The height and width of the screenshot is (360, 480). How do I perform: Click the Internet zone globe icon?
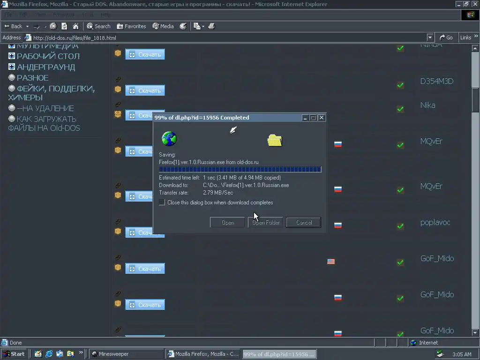click(413, 343)
